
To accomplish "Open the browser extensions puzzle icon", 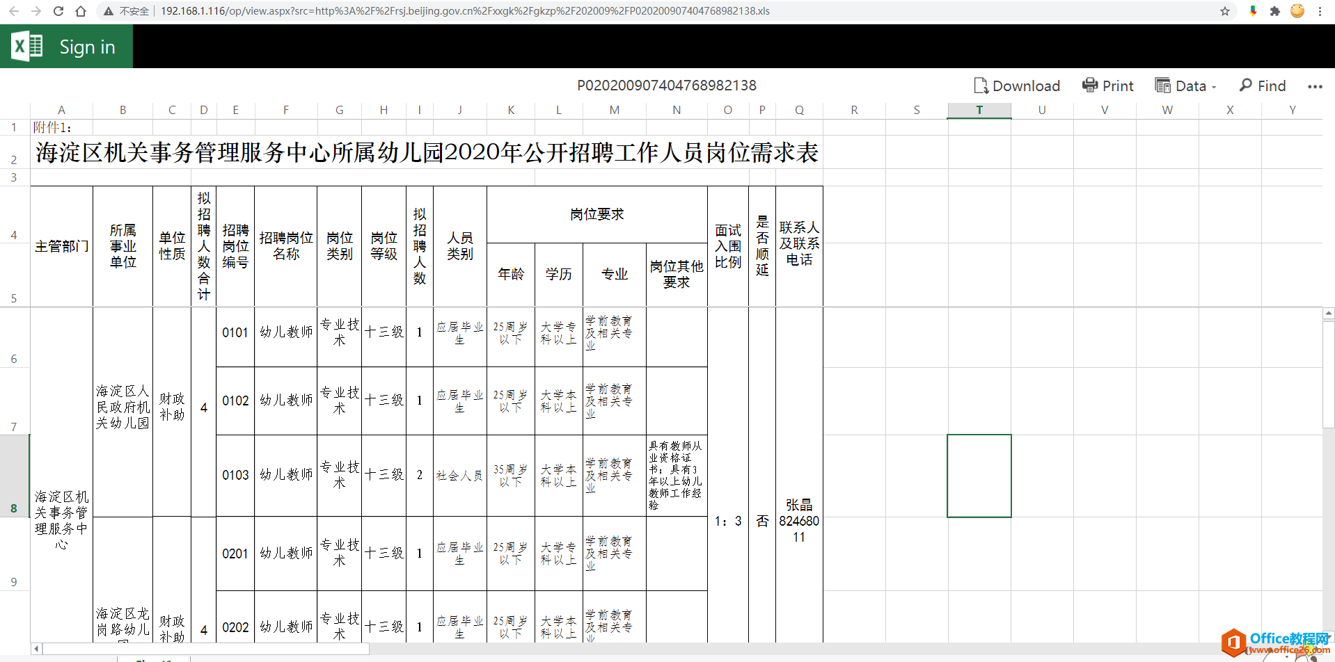I will [1274, 10].
